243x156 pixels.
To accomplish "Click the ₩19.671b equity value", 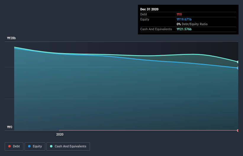I will tap(184, 19).
